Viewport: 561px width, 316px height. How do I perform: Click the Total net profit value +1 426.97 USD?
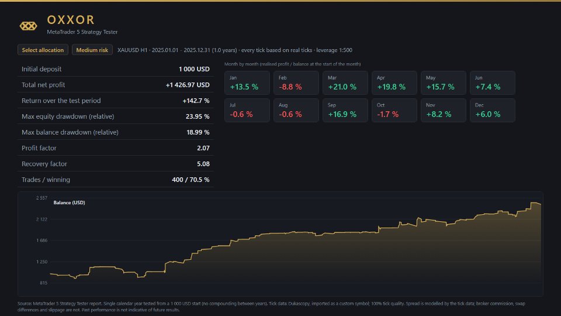click(188, 85)
